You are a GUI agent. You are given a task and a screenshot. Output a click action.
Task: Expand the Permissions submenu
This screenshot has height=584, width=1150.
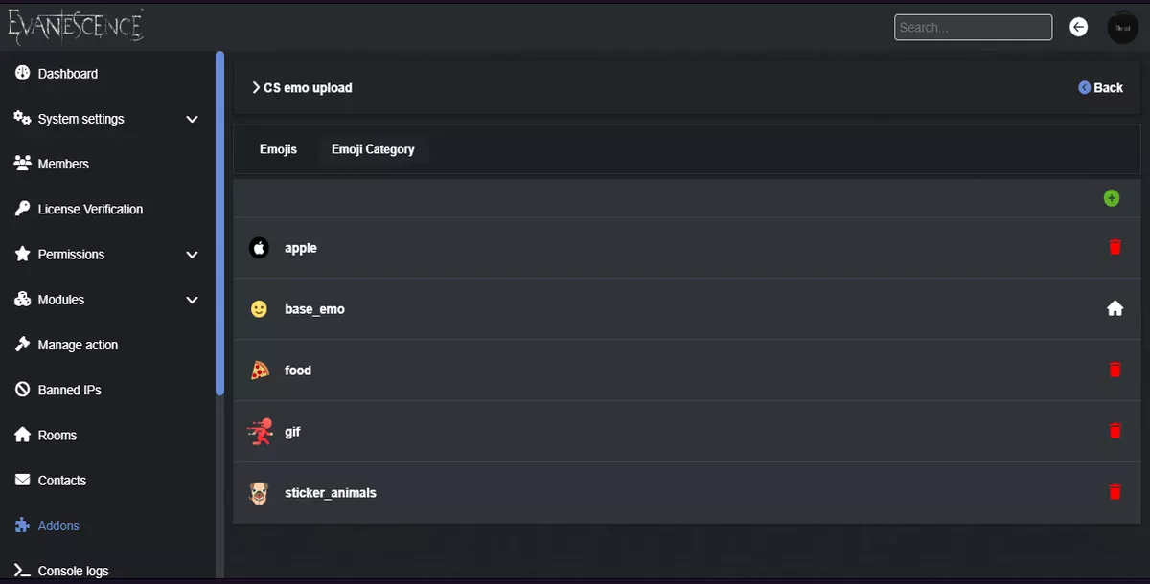click(192, 255)
